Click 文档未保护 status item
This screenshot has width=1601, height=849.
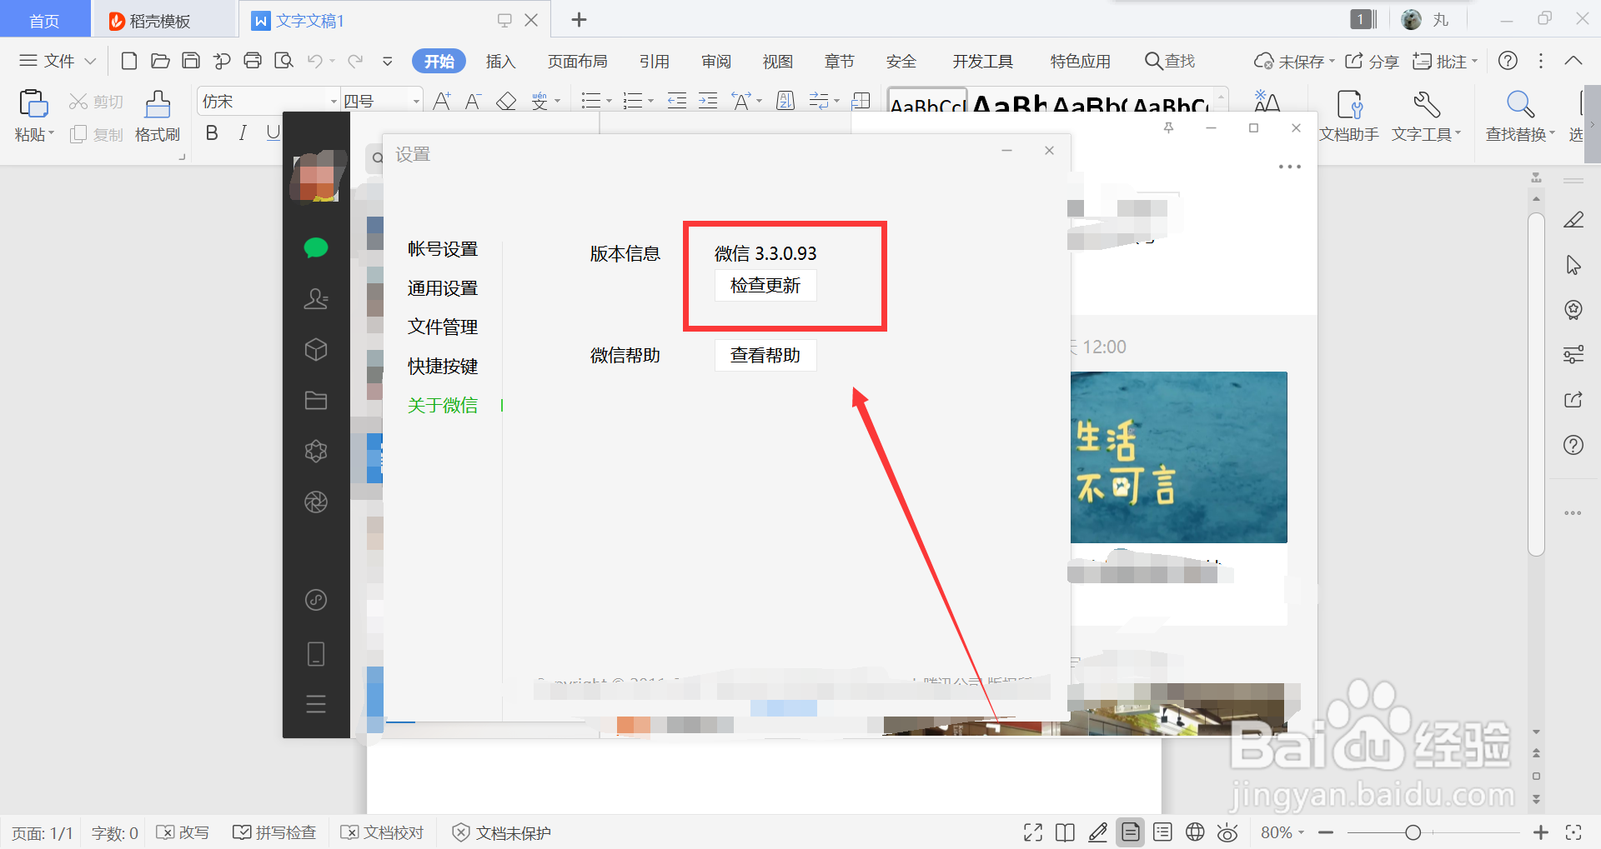coord(501,832)
